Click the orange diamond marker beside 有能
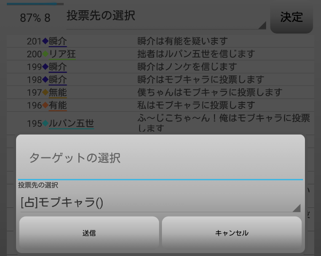Image resolution: width=321 pixels, height=256 pixels. coord(46,105)
